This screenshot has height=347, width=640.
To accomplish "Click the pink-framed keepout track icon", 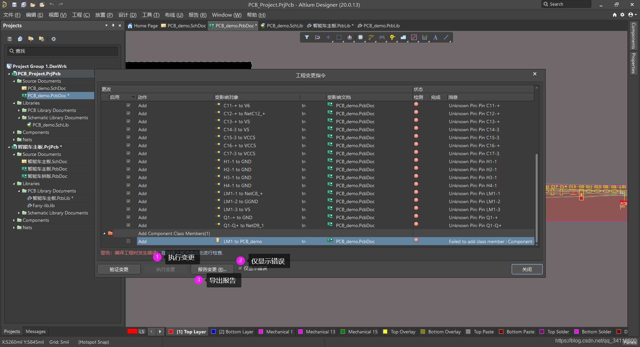I will click(x=414, y=37).
